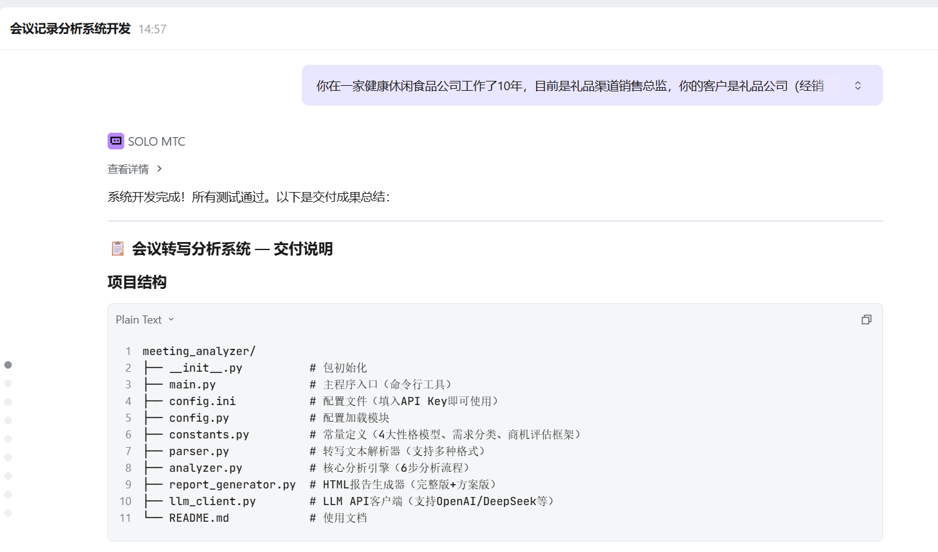This screenshot has width=938, height=552.
Task: Click the chevron next to 查看详情
Action: (x=160, y=169)
